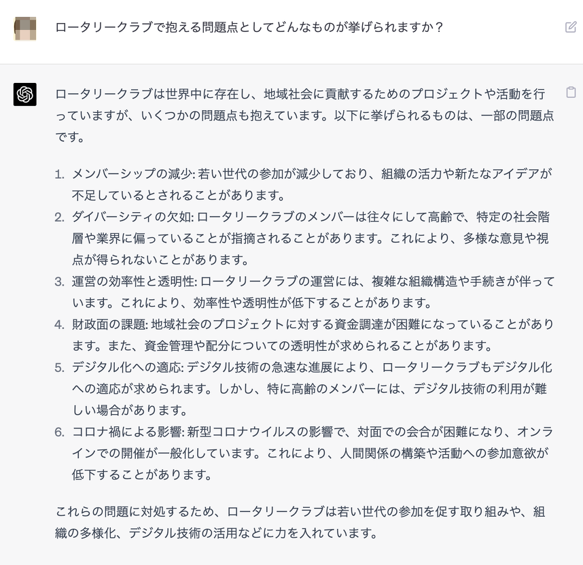The width and height of the screenshot is (583, 565).
Task: Click the user's blurred profile avatar
Action: point(25,28)
